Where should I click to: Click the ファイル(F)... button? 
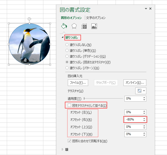tap(78, 83)
